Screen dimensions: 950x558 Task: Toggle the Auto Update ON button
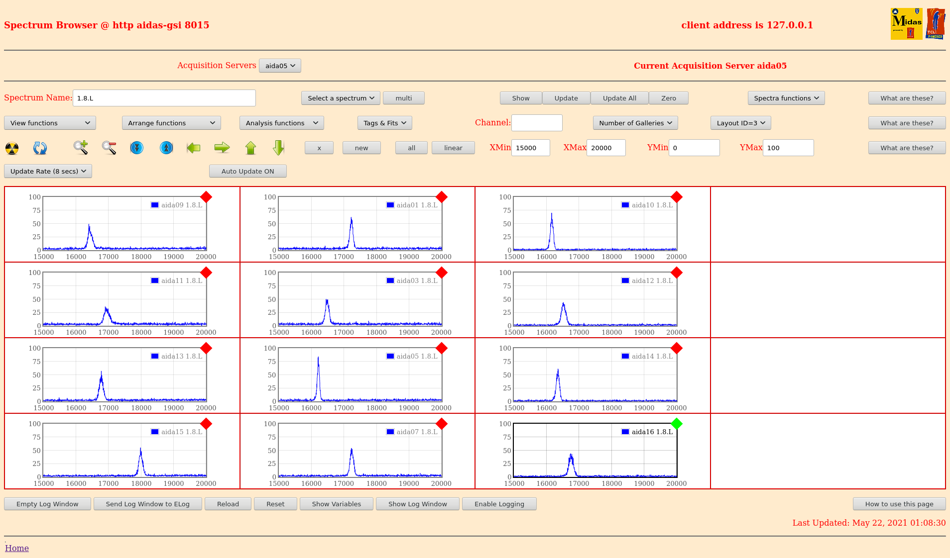(247, 171)
